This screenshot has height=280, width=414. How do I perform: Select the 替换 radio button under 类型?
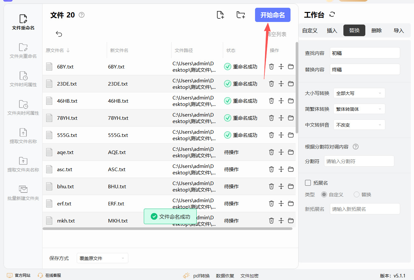356,194
